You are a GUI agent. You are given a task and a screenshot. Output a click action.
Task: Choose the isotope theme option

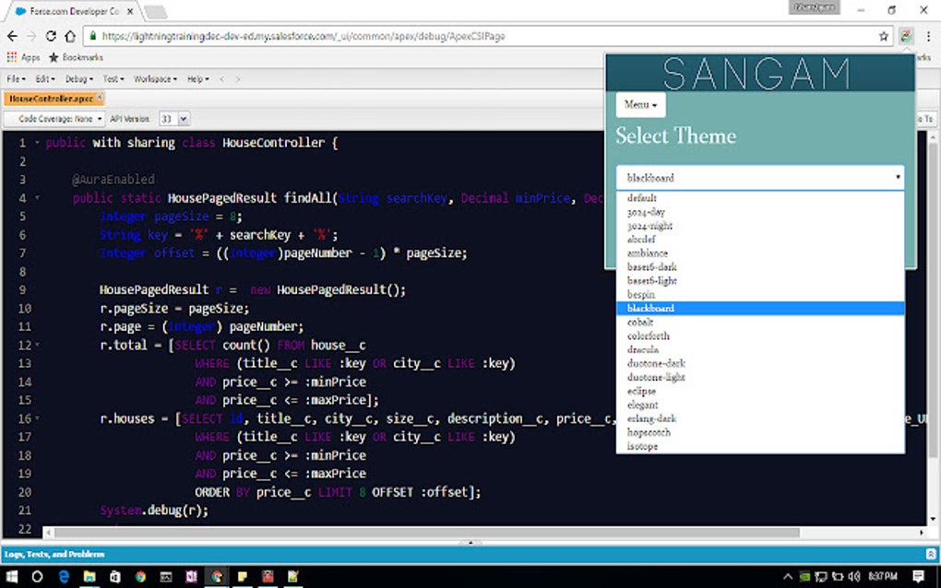[x=760, y=446]
